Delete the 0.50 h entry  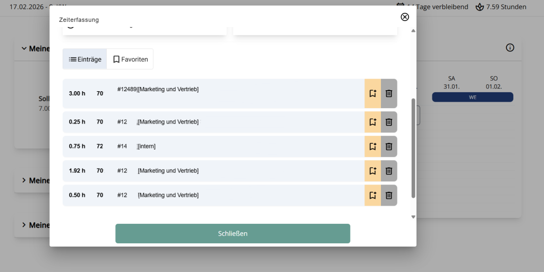coord(389,195)
